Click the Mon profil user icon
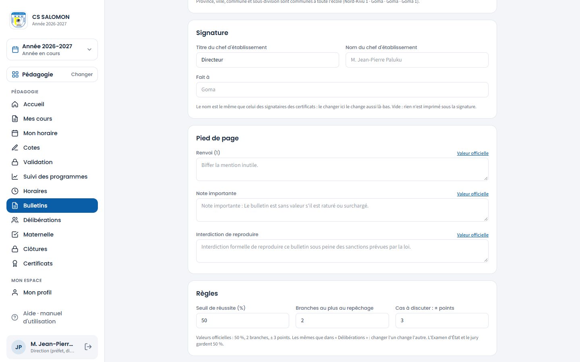 pos(15,292)
